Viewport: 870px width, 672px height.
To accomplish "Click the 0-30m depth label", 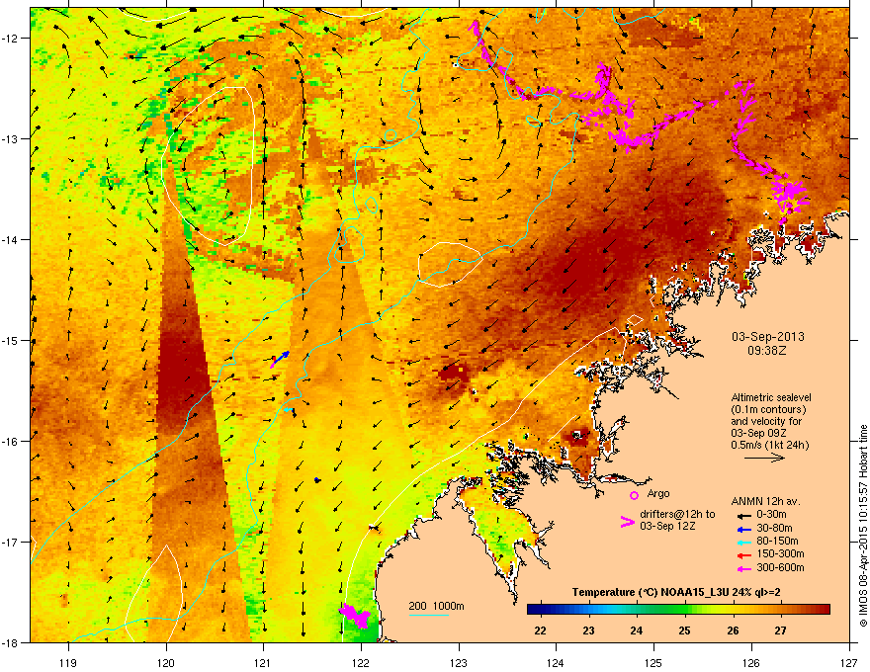I will pos(771,515).
